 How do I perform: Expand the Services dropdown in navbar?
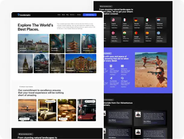pyautogui.click(x=72, y=15)
